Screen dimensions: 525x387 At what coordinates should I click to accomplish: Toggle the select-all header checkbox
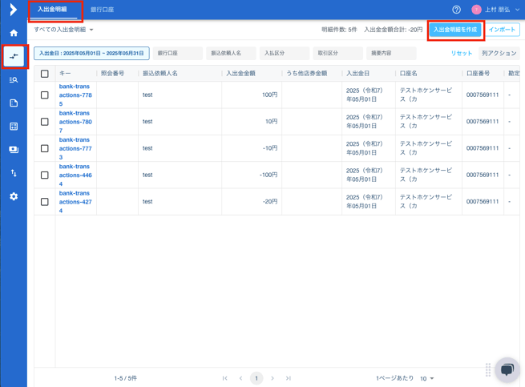[45, 74]
